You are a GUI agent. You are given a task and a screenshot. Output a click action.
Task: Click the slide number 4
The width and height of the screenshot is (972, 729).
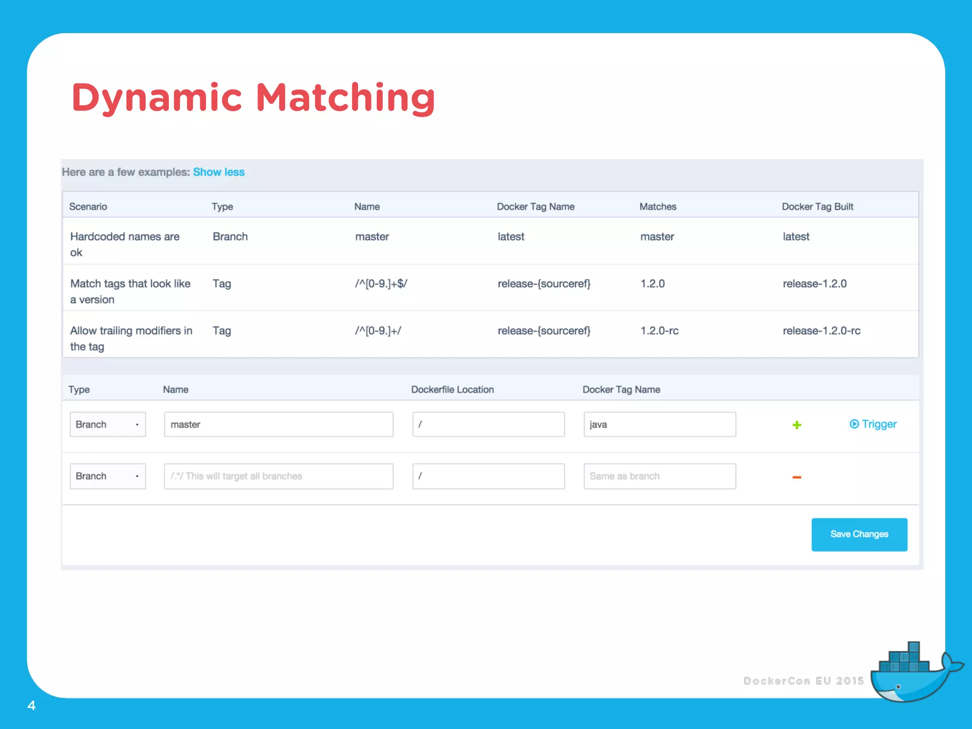(x=31, y=705)
